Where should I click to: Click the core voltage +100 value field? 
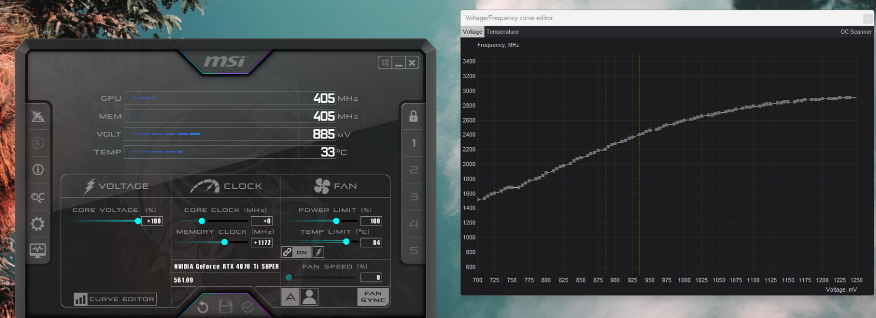pyautogui.click(x=153, y=221)
